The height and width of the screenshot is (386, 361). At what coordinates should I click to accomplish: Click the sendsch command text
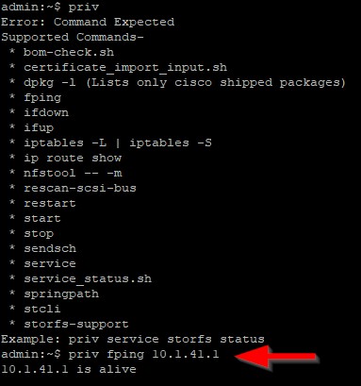pyautogui.click(x=50, y=248)
